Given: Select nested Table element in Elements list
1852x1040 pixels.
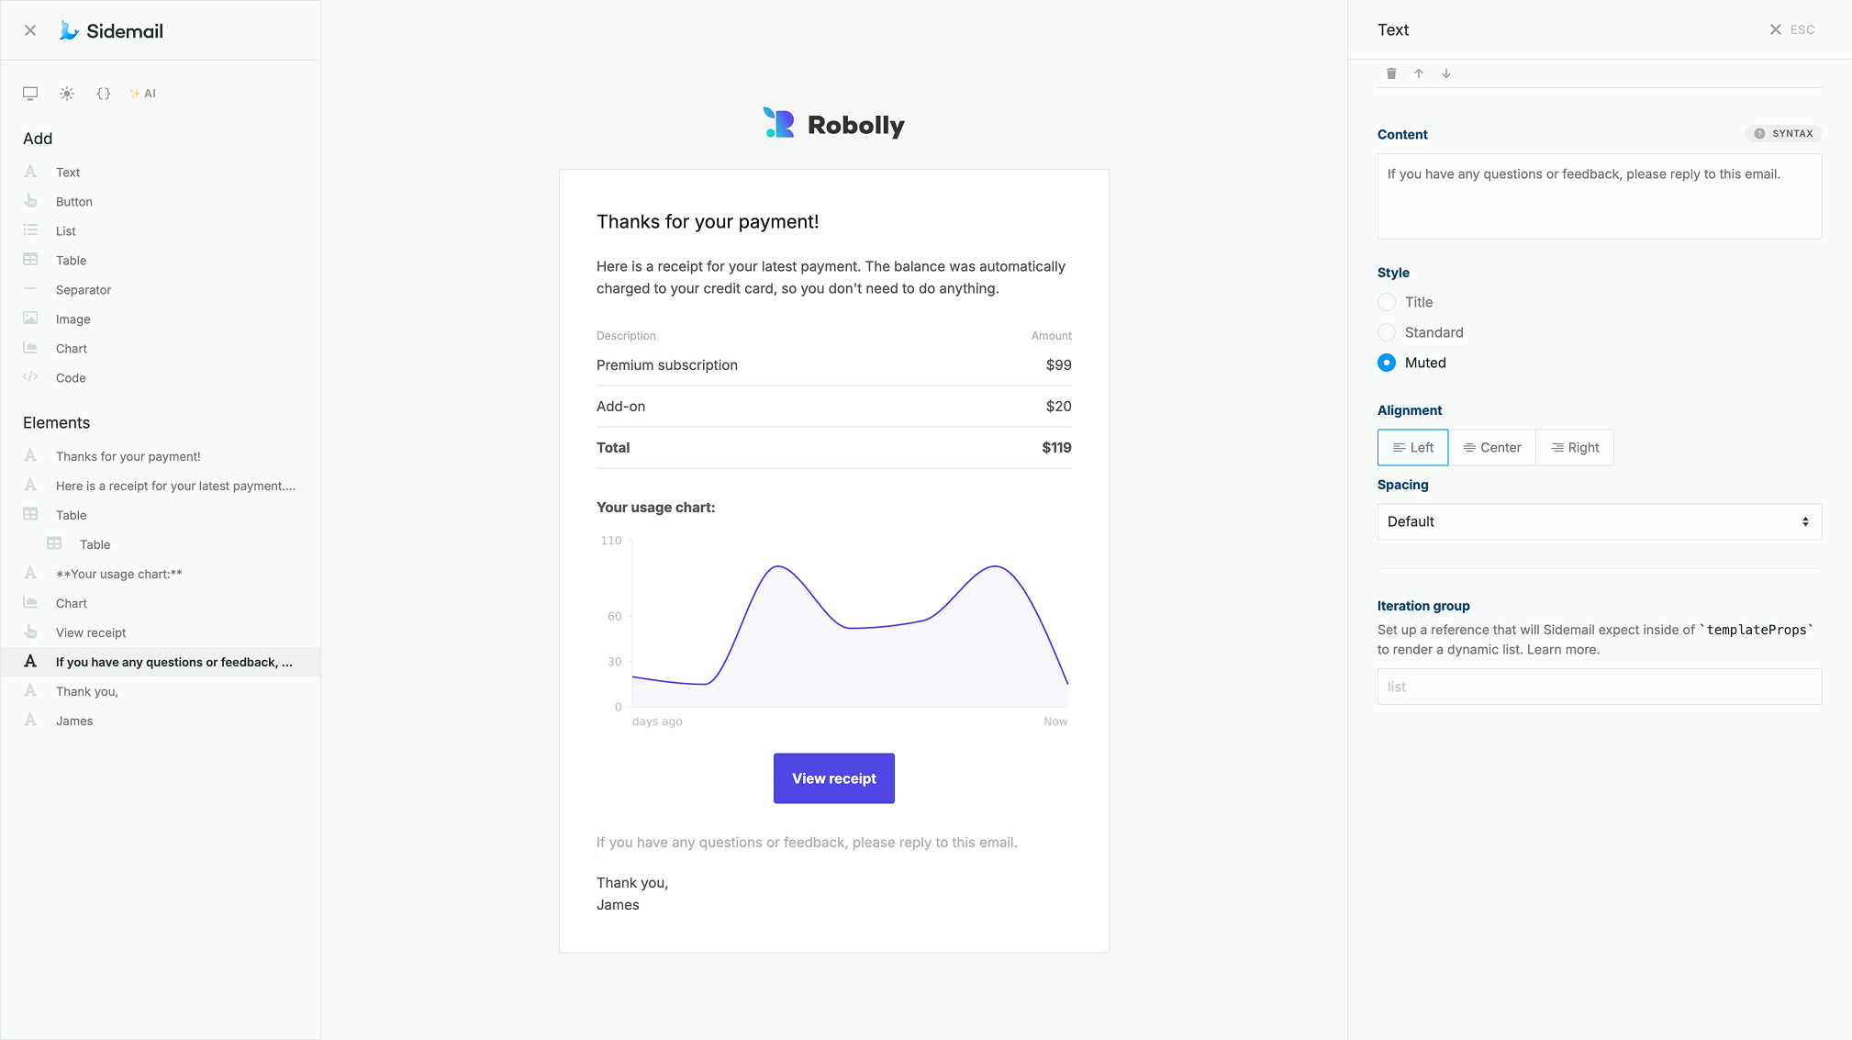Looking at the screenshot, I should (95, 544).
